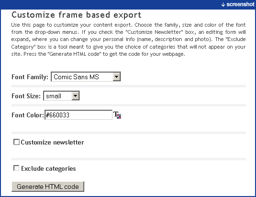Viewport: 256px width, 197px height.
Task: Open the font color picker icon
Action: click(x=117, y=115)
